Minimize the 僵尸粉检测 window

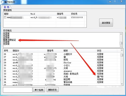coord(110,2)
